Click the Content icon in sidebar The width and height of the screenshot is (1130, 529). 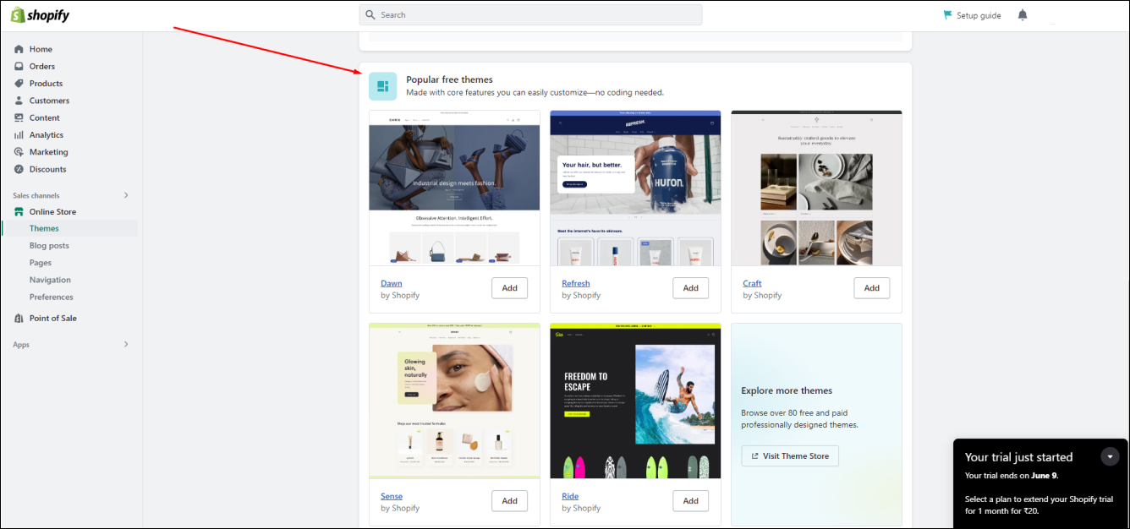click(x=19, y=117)
